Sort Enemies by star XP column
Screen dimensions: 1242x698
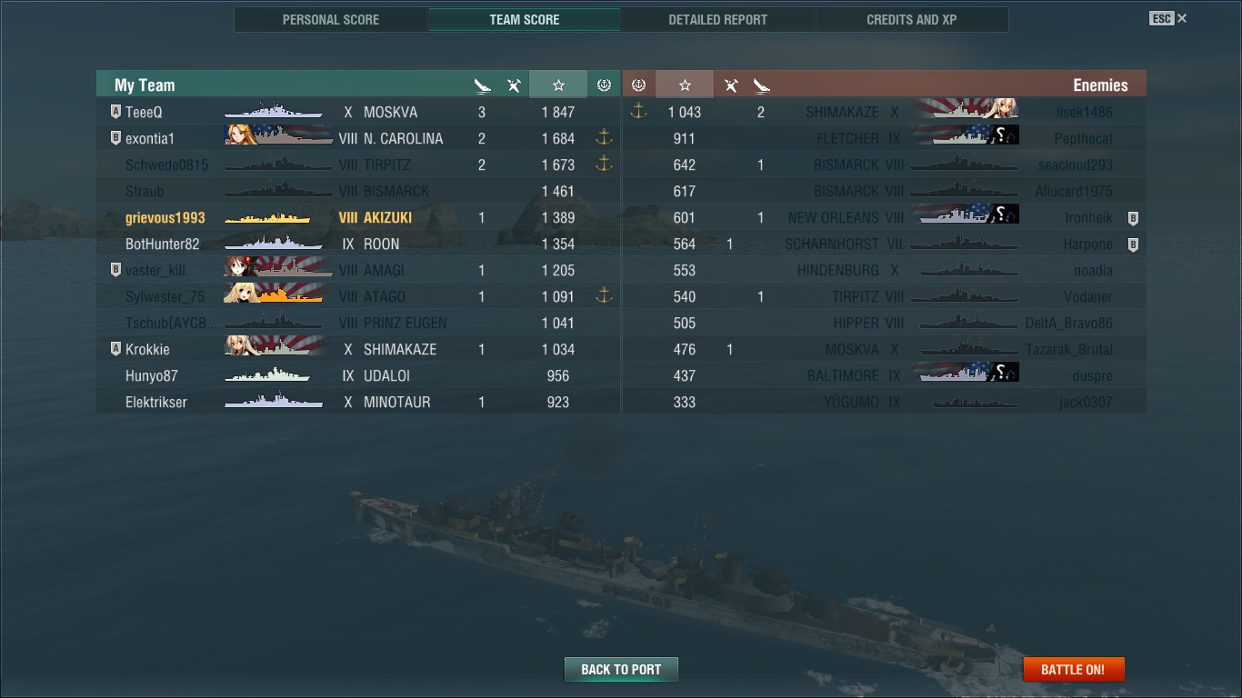685,85
